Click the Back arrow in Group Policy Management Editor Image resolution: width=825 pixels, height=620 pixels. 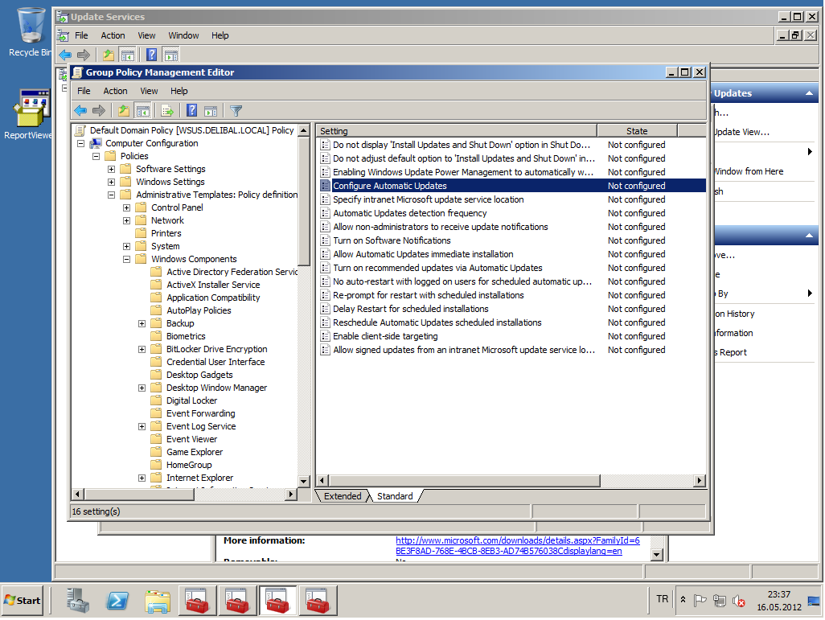(80, 111)
